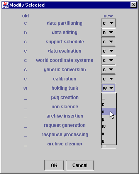Select option x from the dropdown list
139x174 pixels.
point(109,134)
